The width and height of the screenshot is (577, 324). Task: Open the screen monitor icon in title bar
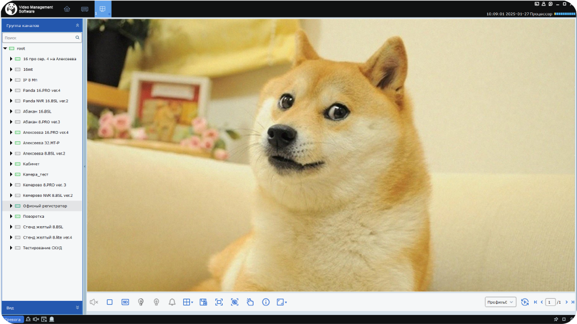point(537,4)
